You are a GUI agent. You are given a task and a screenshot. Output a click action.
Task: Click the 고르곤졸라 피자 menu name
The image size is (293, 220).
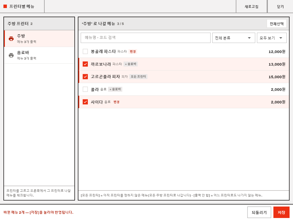[105, 76]
